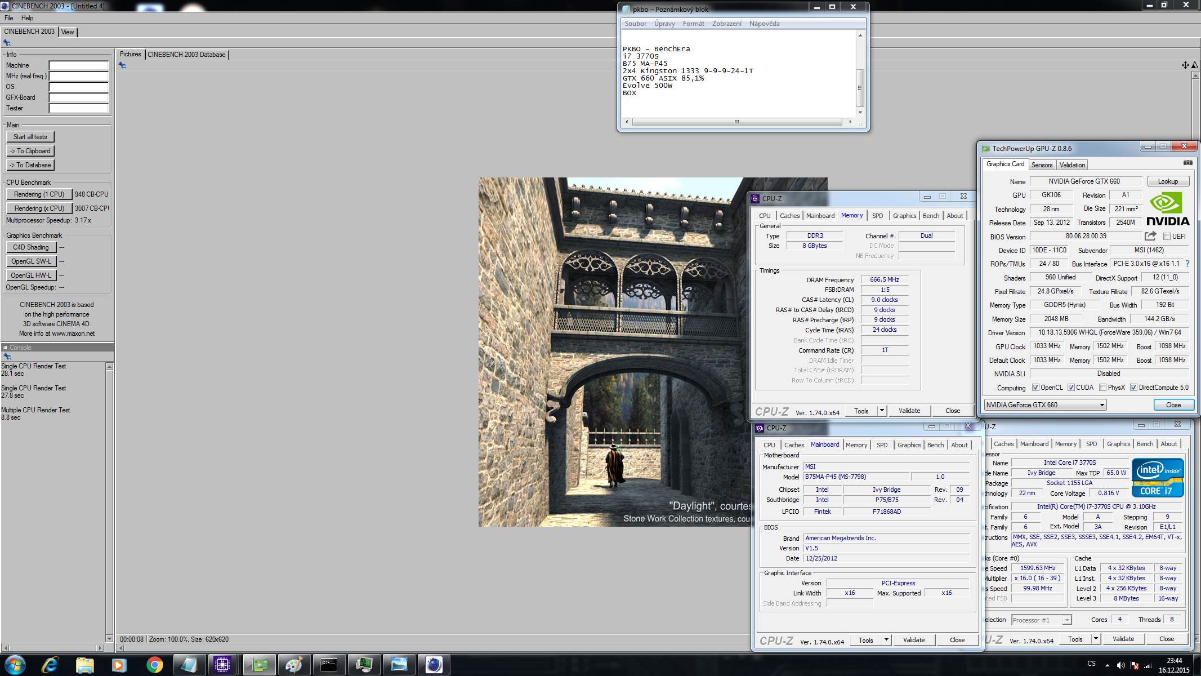Click the NVIDIA logo in GPU-Z

pyautogui.click(x=1168, y=209)
